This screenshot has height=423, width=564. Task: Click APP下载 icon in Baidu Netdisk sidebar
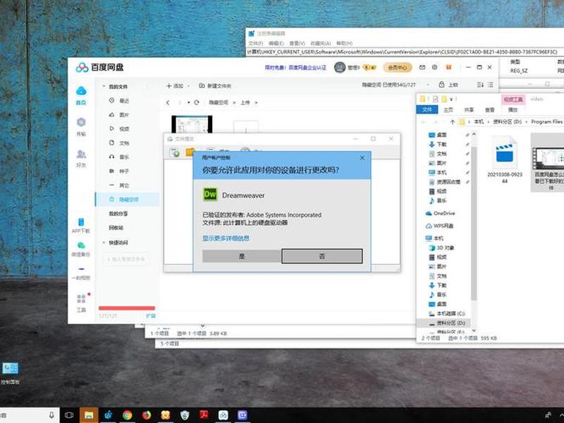tap(81, 225)
